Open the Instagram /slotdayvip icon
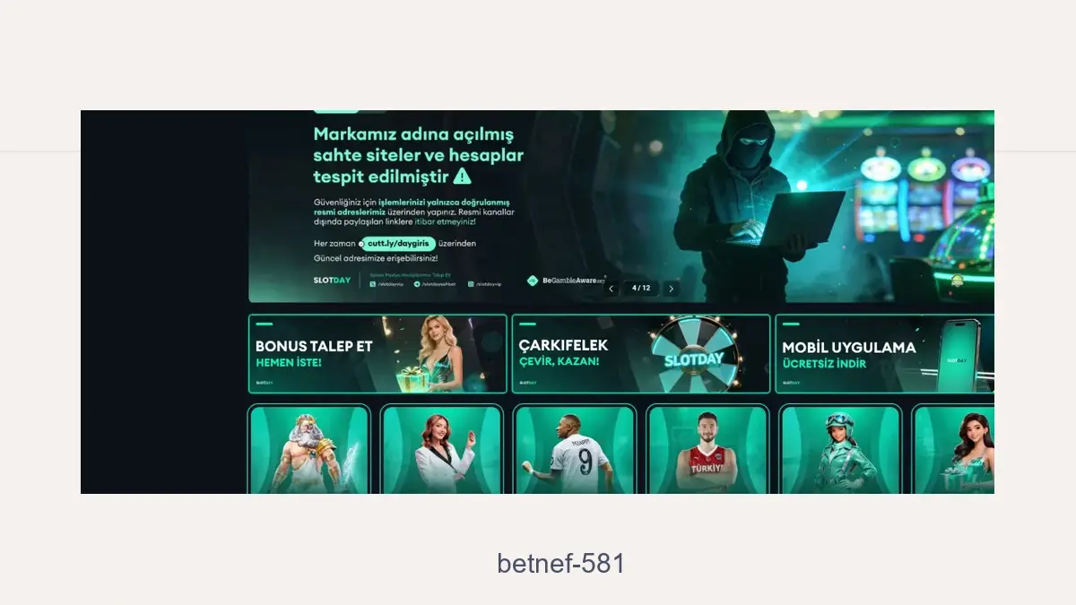1076x605 pixels. (x=471, y=283)
